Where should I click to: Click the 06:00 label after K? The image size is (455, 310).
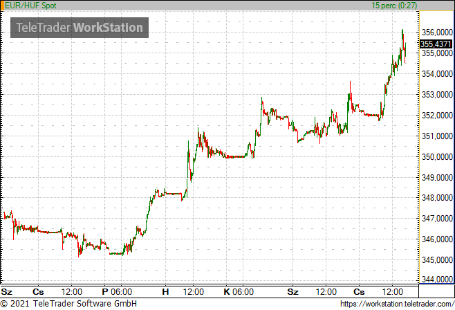[243, 292]
